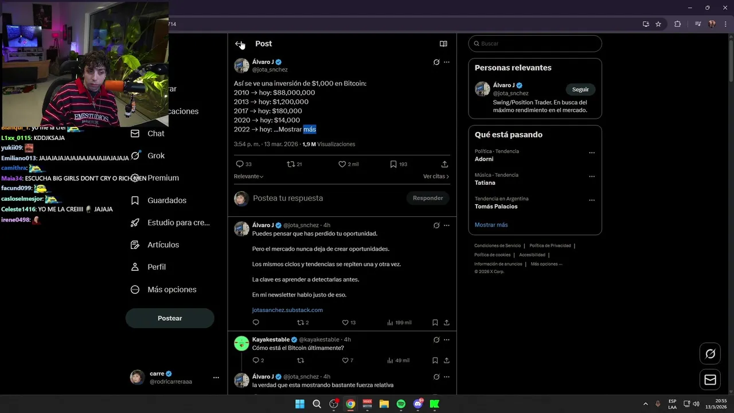Open Estudio para creadores in sidebar
Image resolution: width=734 pixels, height=413 pixels.
170,223
